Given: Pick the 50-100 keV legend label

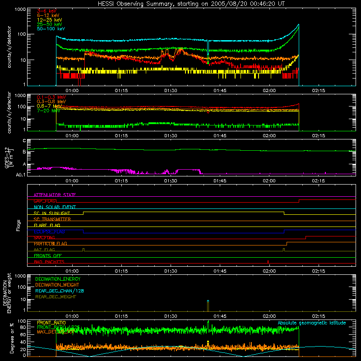Looking at the screenshot, I should [51, 29].
